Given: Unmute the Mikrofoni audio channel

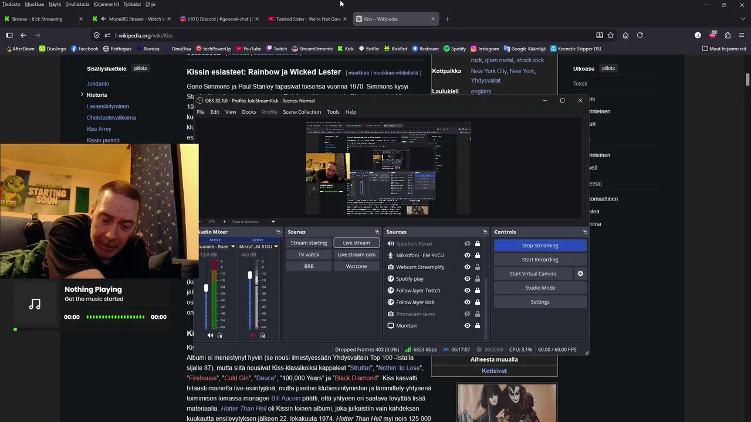Looking at the screenshot, I should coord(253,335).
